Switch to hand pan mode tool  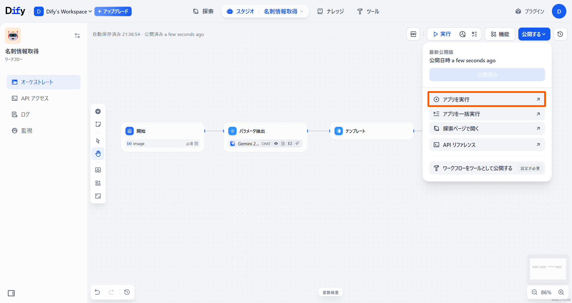(98, 154)
